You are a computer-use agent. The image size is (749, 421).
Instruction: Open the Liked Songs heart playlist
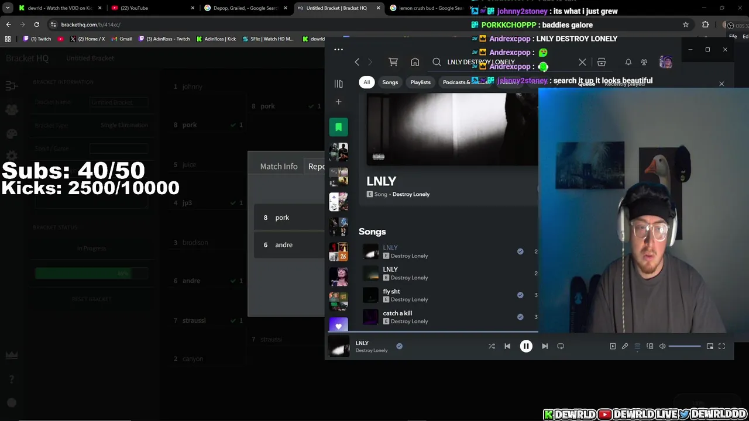click(x=338, y=325)
